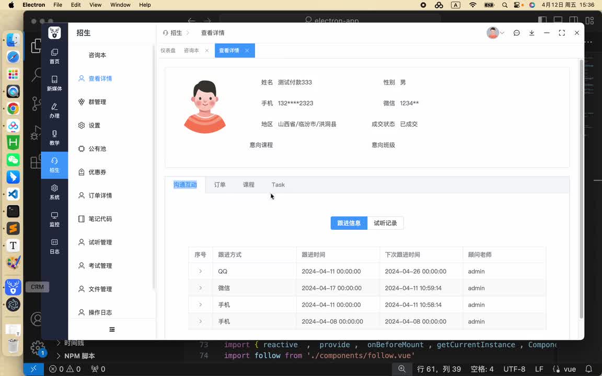The image size is (602, 376).
Task: Open notifications bell in VS Code status bar
Action: (x=588, y=369)
